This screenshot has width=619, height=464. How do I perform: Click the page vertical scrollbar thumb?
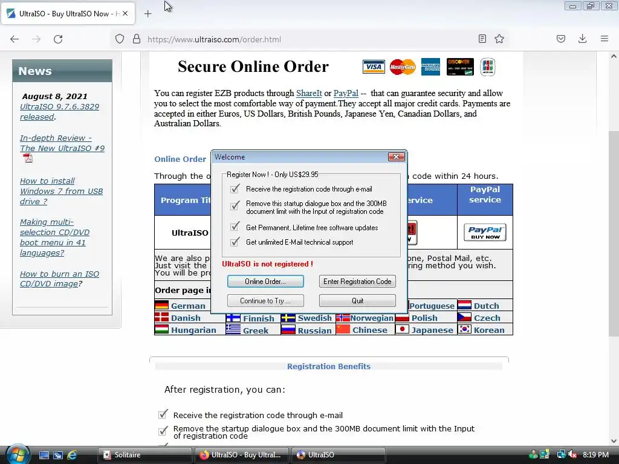tap(614, 233)
